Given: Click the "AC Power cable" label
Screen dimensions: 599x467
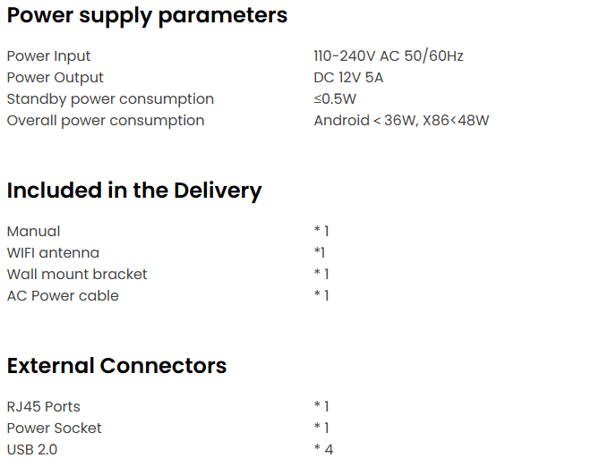Looking at the screenshot, I should click(63, 296).
